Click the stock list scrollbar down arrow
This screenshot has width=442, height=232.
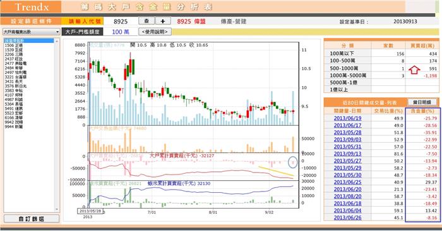pos(57,209)
